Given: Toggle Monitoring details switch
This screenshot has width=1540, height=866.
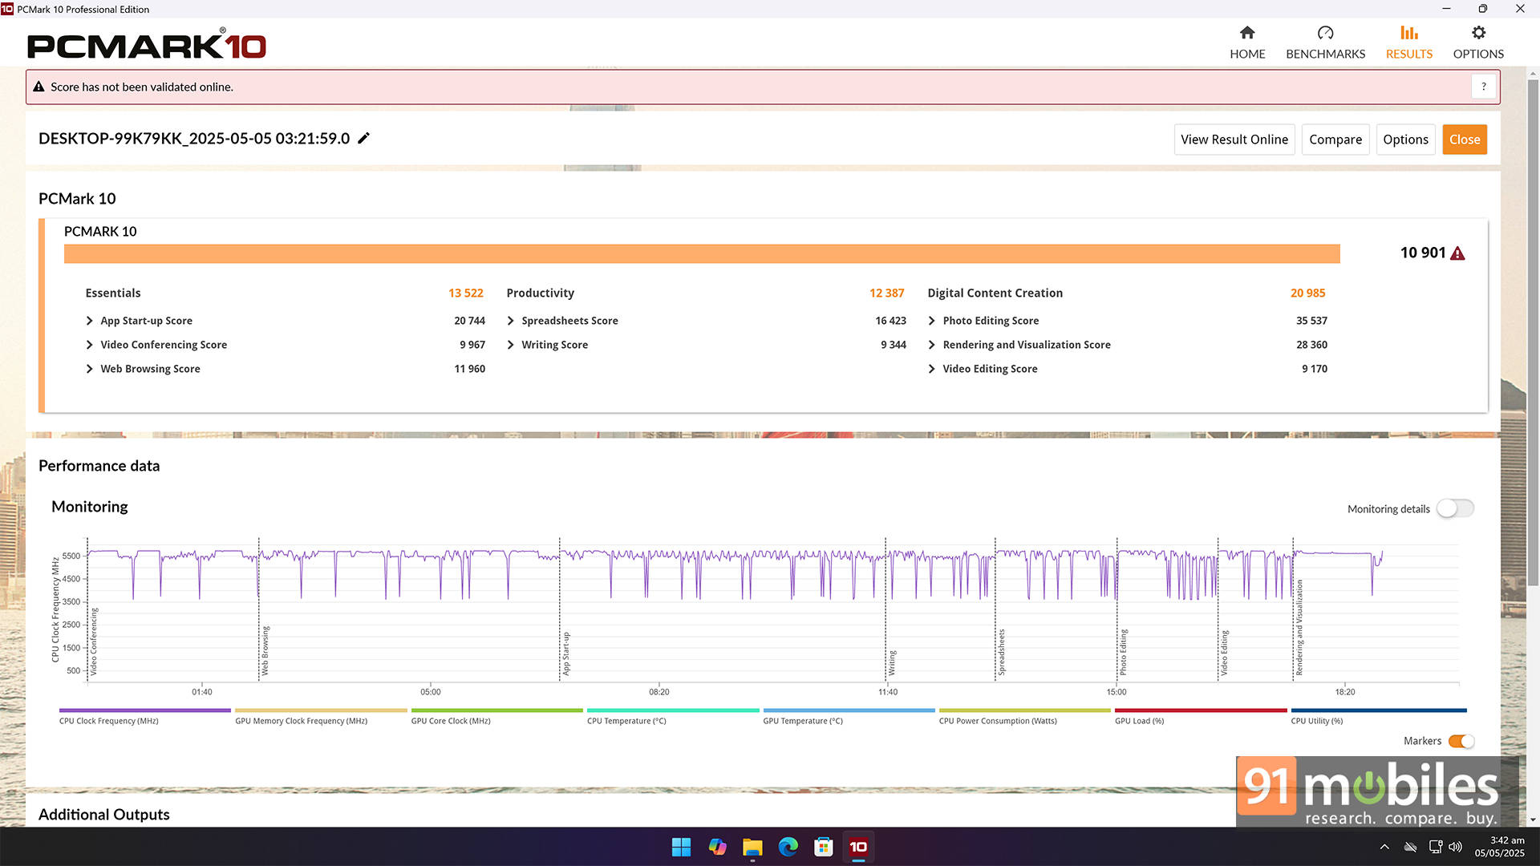Looking at the screenshot, I should click(1455, 508).
